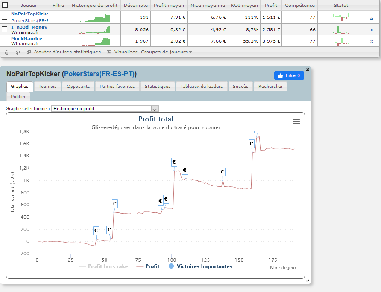Open MuckMaurice player link
Screen dimensions: 381x292
click(27, 38)
